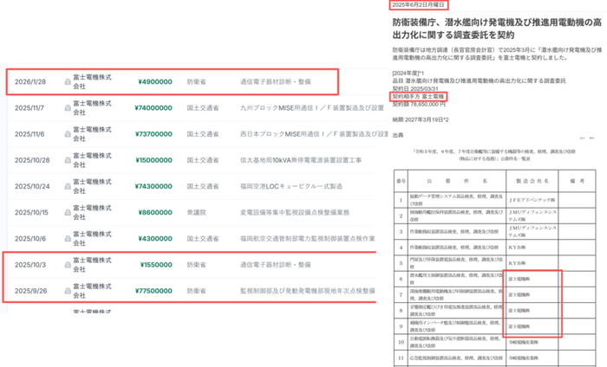This screenshot has width=607, height=367.
Task: Open 変電設備等集中監視設備点検整備業務 contract
Action: coord(295,212)
